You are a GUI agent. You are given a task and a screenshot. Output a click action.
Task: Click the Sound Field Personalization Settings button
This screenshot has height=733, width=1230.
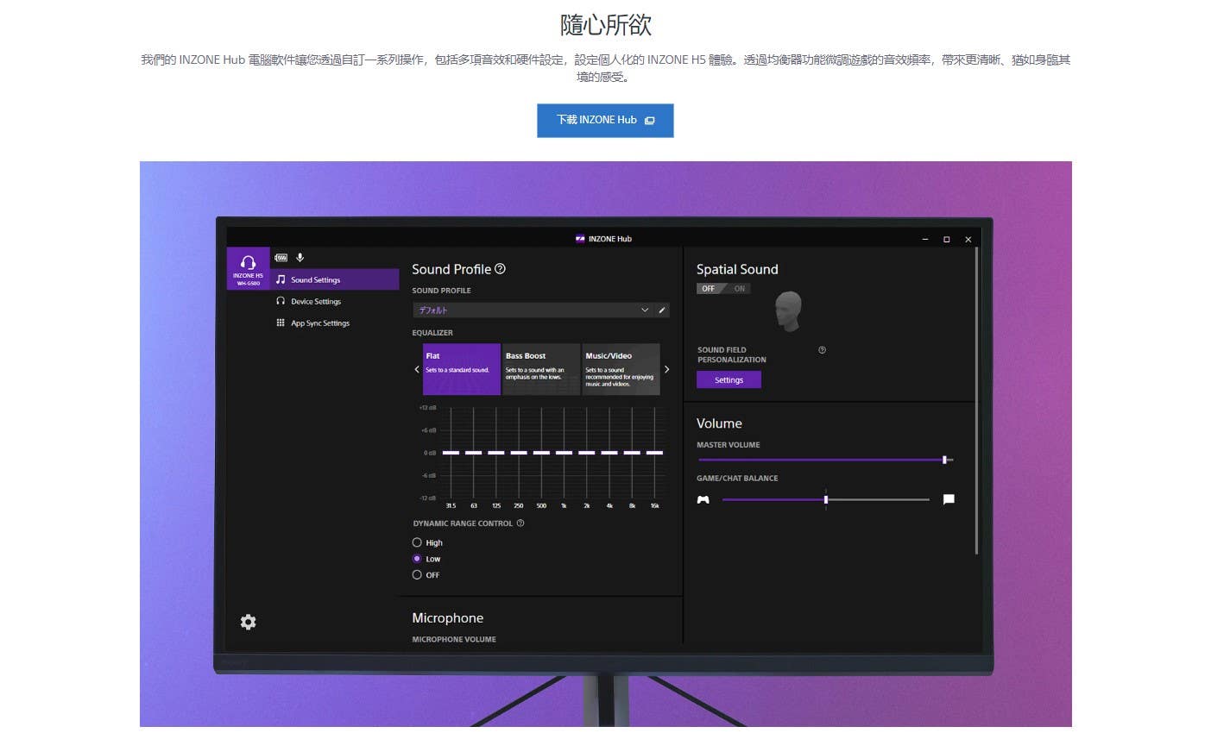[x=729, y=380]
